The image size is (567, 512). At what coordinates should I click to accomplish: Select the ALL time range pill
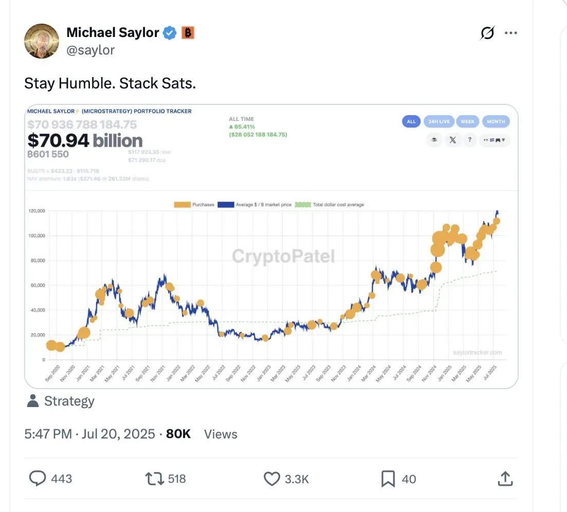point(411,121)
